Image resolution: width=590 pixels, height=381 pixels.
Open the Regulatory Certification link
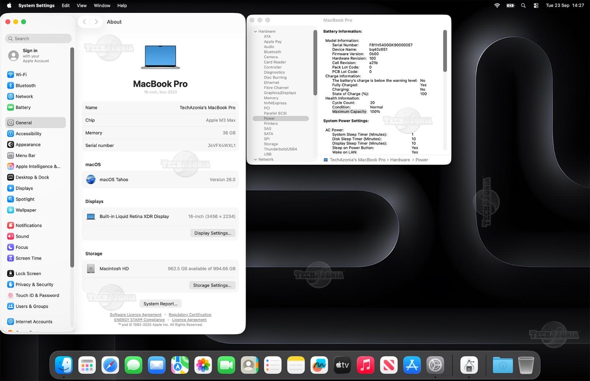point(190,315)
